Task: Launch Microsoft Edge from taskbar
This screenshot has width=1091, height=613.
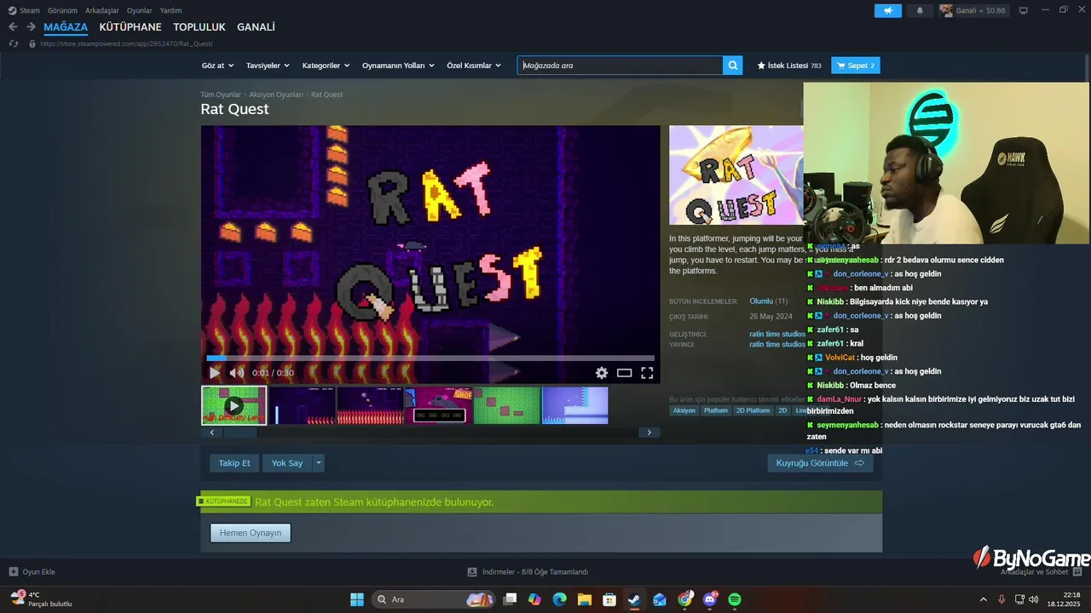Action: click(x=559, y=599)
